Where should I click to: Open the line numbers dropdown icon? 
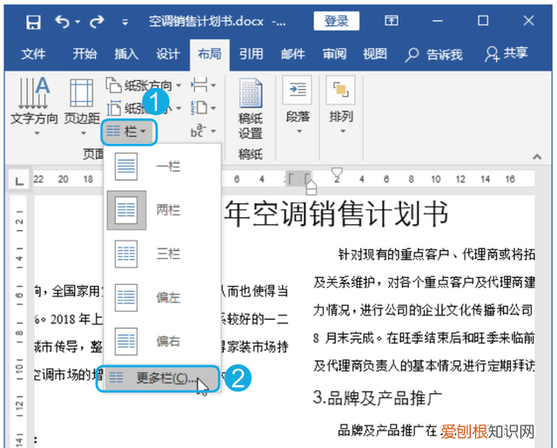point(203,108)
